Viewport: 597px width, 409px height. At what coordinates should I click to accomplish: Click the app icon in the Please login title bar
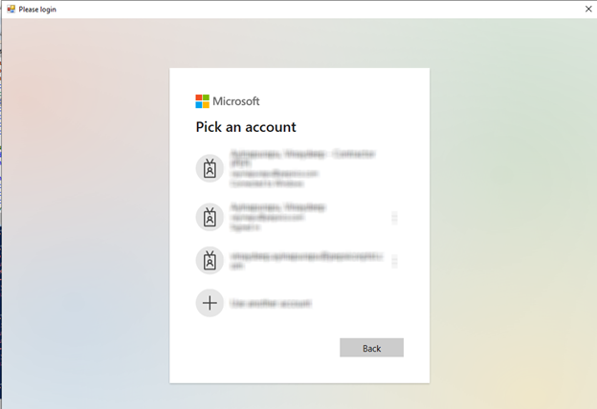11,10
